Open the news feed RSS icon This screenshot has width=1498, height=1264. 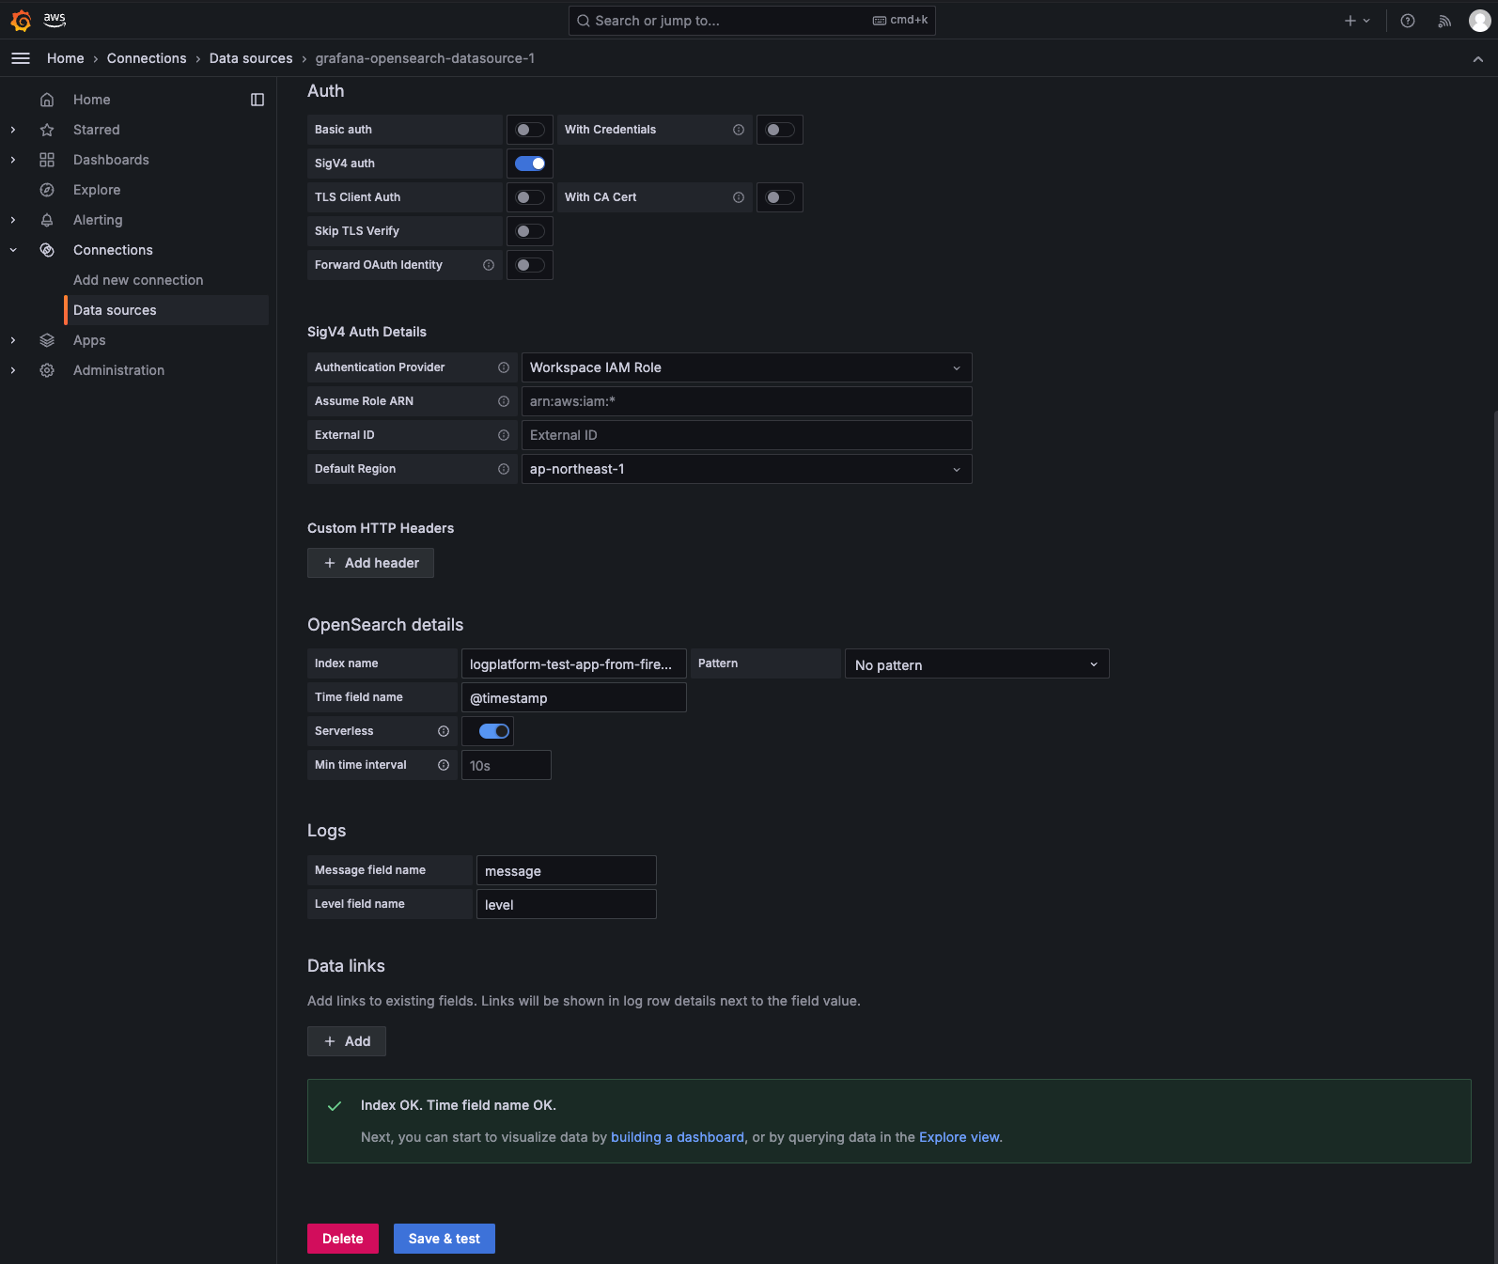pos(1444,21)
